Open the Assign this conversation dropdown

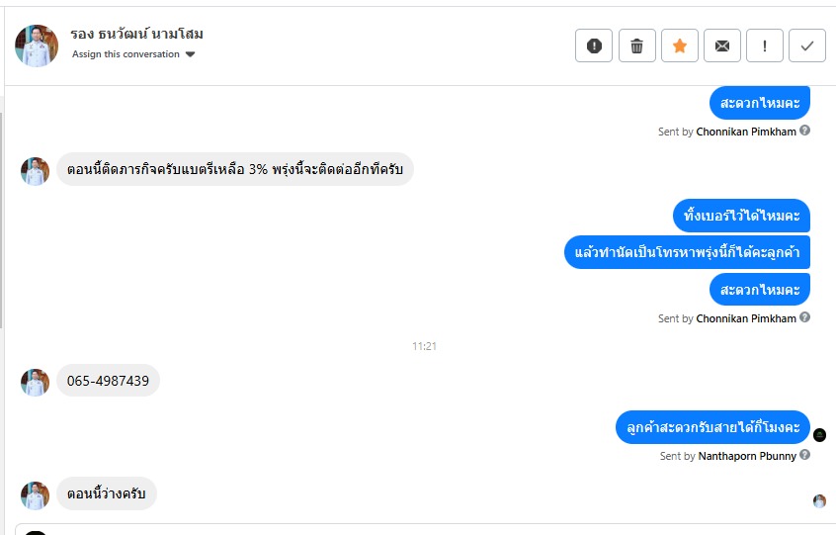click(126, 54)
